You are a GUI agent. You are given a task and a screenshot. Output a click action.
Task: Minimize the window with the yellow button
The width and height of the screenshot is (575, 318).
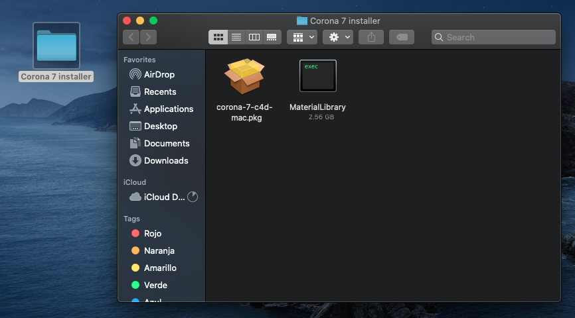(140, 21)
